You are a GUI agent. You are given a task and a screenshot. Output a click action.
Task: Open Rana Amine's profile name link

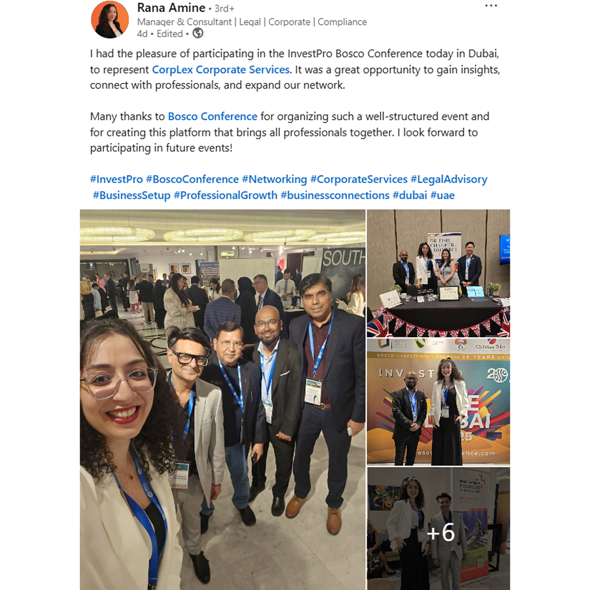pos(171,8)
